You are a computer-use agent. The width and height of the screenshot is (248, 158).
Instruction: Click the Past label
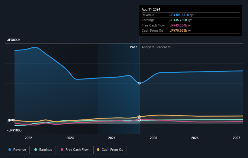tap(133, 47)
